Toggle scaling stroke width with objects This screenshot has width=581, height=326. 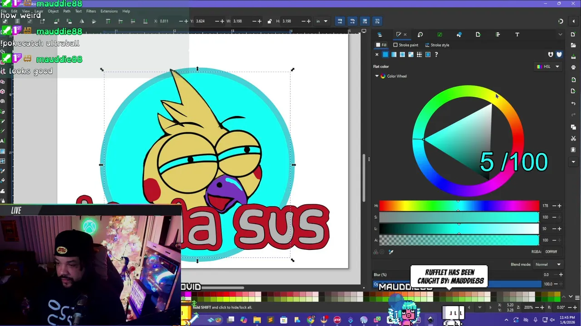[340, 21]
